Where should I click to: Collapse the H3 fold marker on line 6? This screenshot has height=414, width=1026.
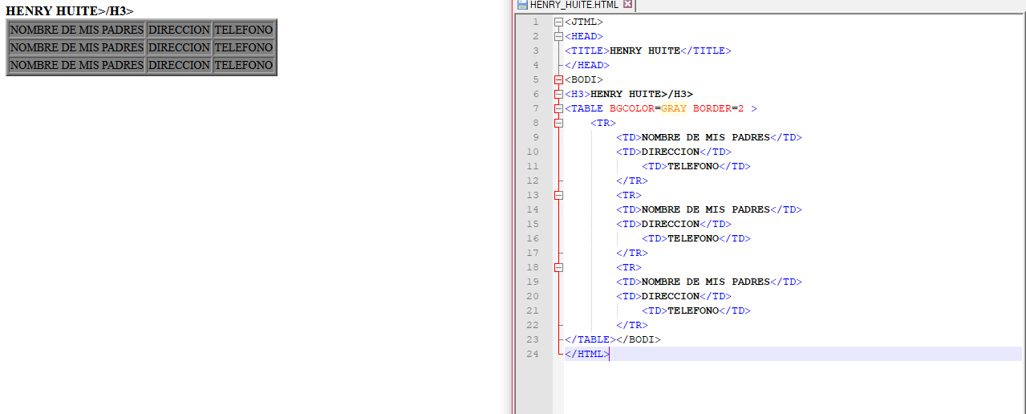coord(558,94)
